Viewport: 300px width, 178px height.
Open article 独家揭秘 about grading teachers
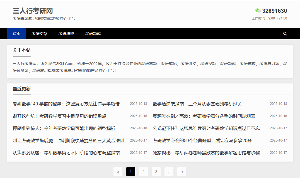point(206,153)
